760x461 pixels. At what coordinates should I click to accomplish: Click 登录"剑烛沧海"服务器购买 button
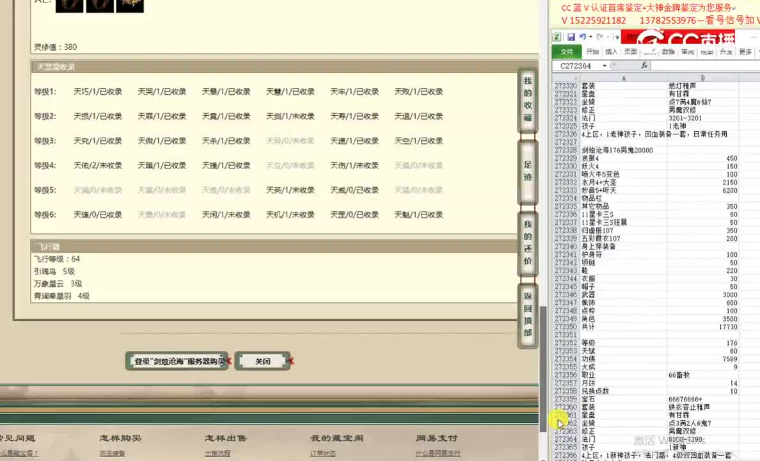177,361
